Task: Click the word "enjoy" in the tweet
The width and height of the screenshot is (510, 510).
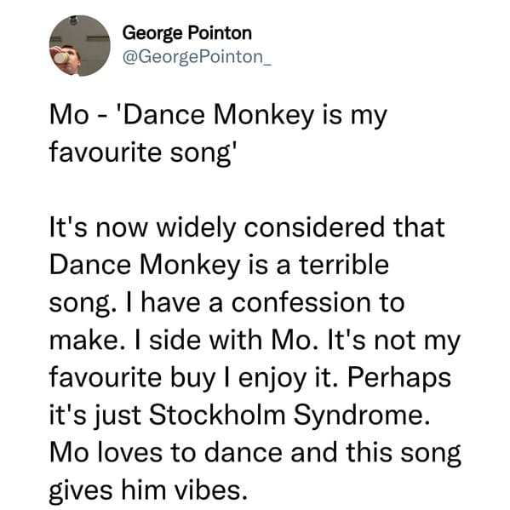Action: coord(272,378)
